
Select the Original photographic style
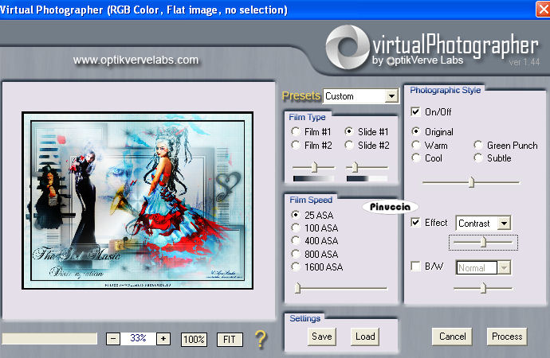(415, 131)
